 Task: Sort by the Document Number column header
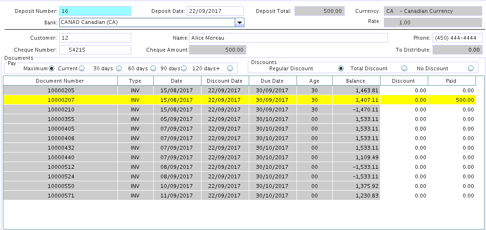click(x=60, y=81)
